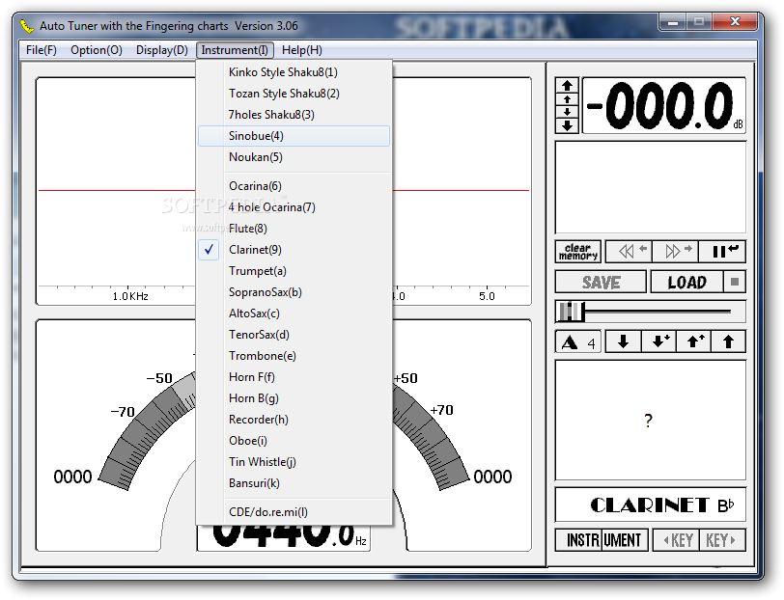Click the fingering chart question mark area
This screenshot has width=784, height=600.
651,421
